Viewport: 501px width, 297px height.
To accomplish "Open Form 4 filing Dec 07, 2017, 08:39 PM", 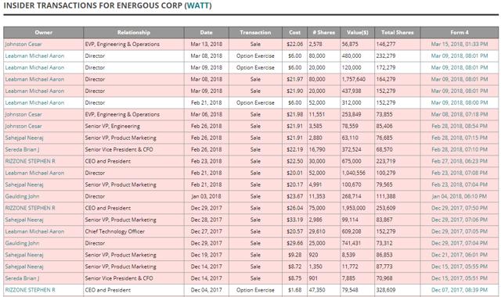I will (x=460, y=290).
